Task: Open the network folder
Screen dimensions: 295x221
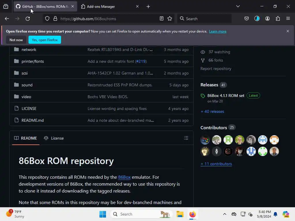Action: (29, 49)
